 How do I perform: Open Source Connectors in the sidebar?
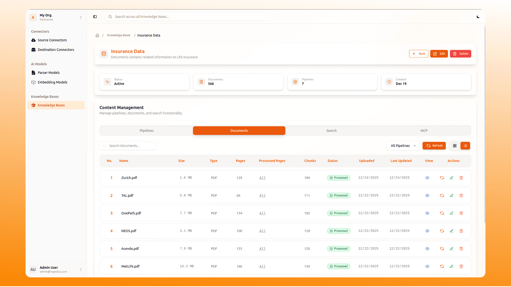(x=52, y=40)
